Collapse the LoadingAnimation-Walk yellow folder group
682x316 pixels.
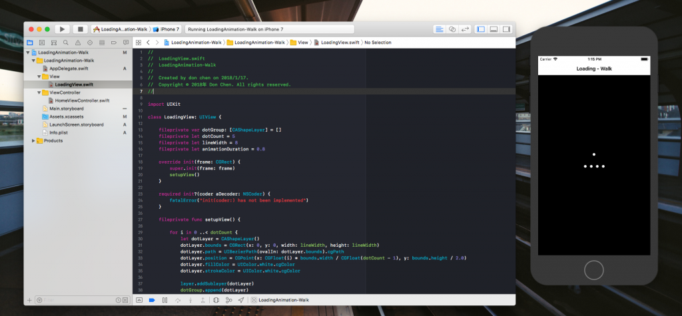[x=33, y=61]
